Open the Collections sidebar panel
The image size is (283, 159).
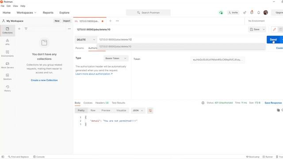[x=8, y=30]
